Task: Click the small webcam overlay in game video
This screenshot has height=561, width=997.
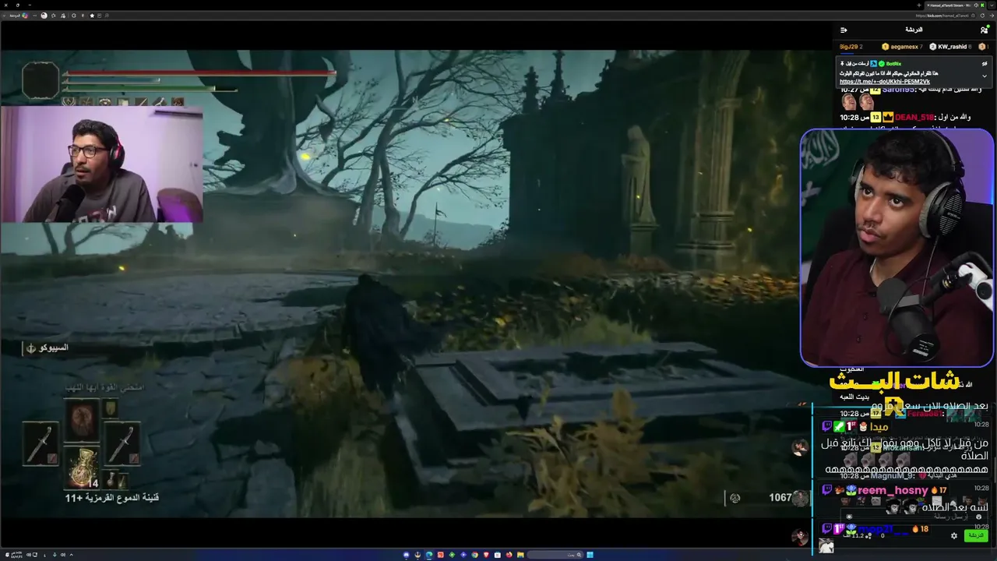Action: tap(102, 164)
